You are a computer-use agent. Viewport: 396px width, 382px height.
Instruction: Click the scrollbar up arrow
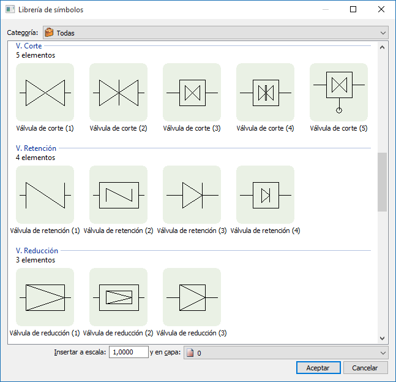[382, 47]
